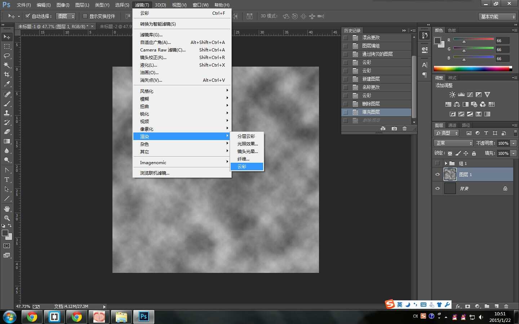
Task: Enable Show Transform Controls checkbox
Action: click(85, 16)
